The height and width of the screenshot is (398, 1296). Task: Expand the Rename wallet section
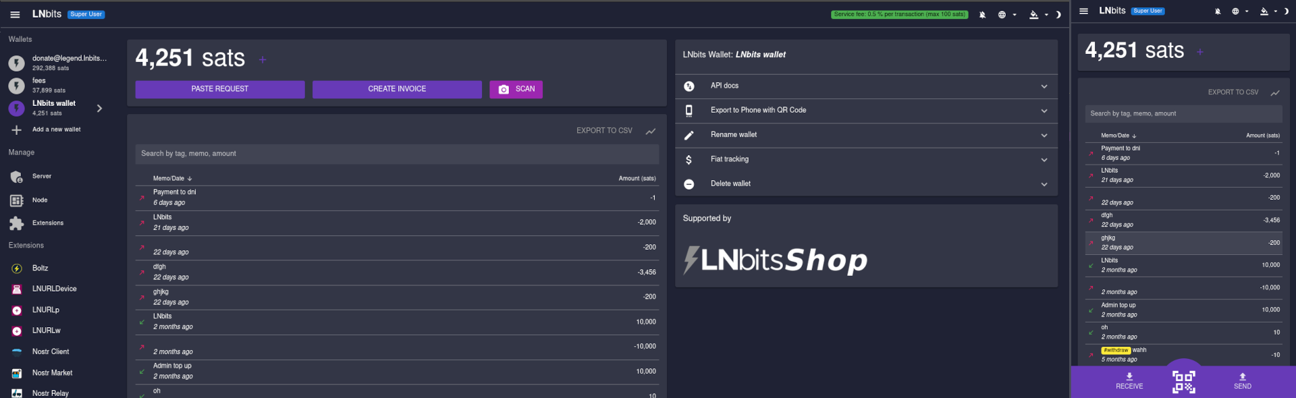(x=866, y=136)
